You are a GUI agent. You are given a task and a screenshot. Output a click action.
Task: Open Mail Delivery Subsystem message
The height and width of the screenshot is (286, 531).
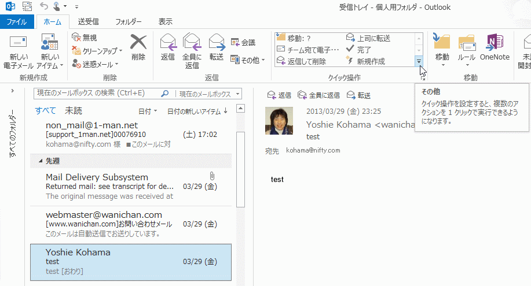click(131, 186)
